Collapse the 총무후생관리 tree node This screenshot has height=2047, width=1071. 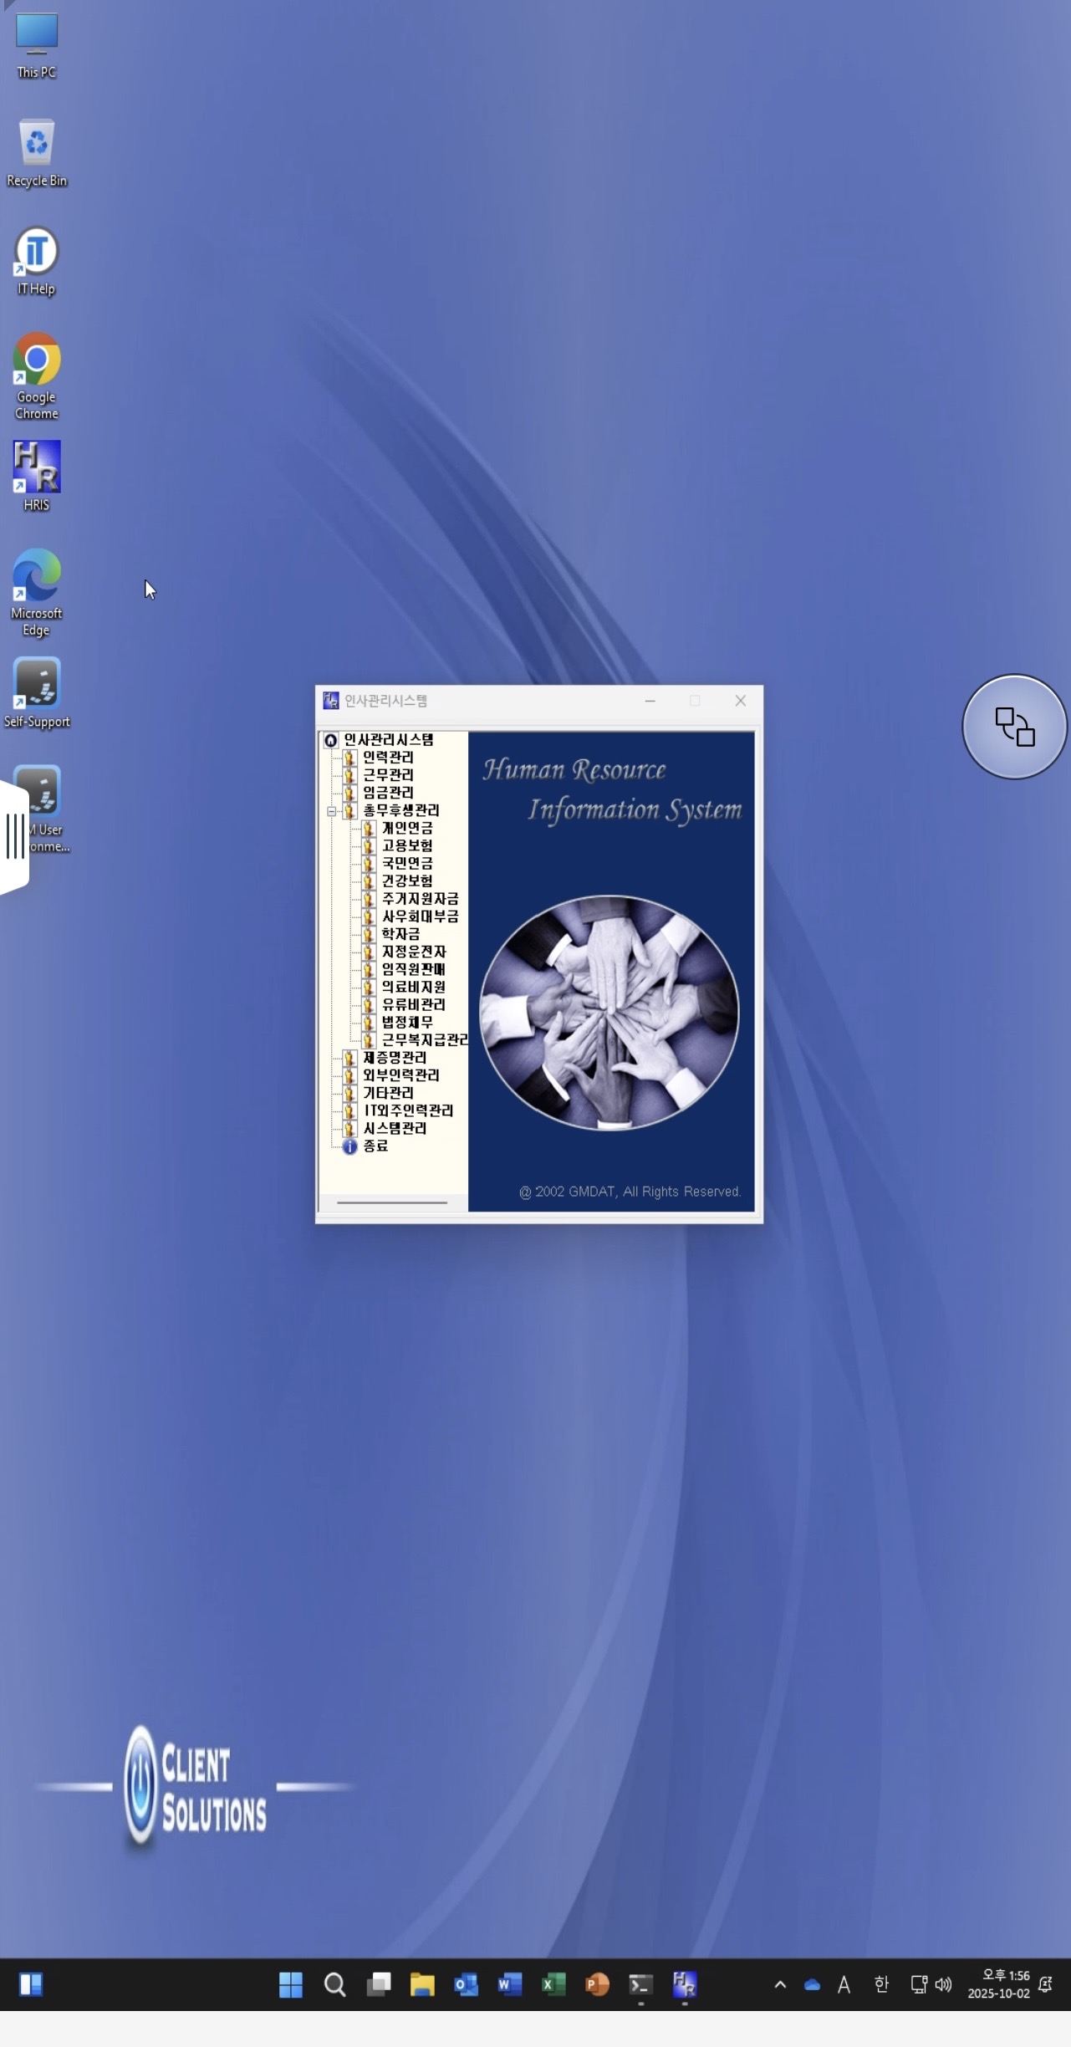(331, 811)
